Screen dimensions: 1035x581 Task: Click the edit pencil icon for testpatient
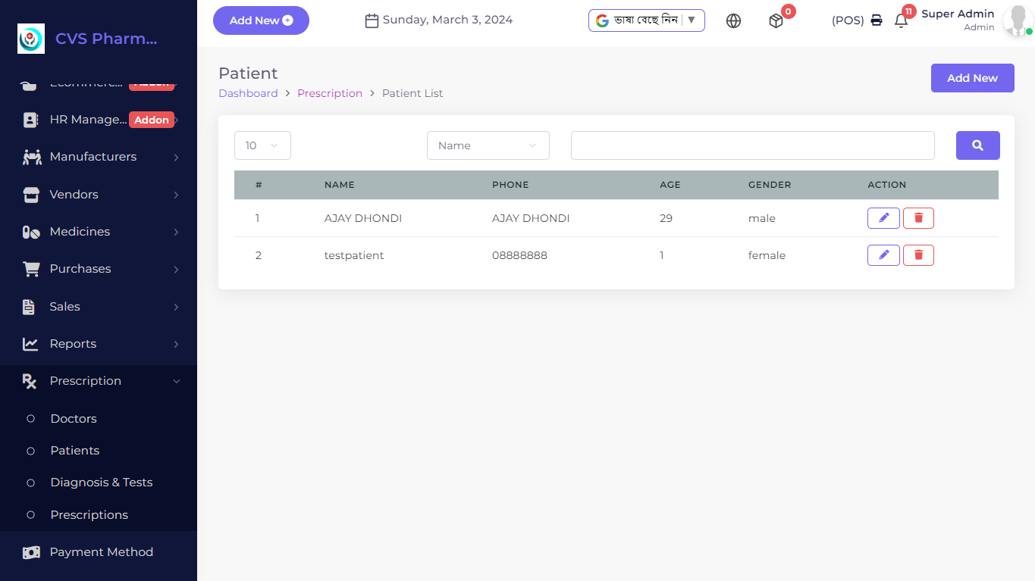coord(883,255)
